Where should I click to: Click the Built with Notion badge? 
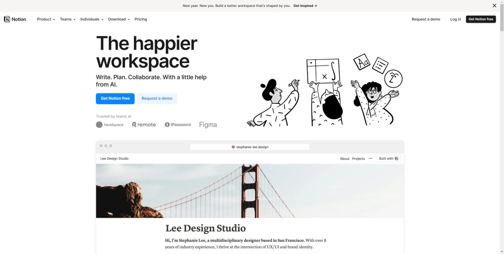pyautogui.click(x=389, y=159)
